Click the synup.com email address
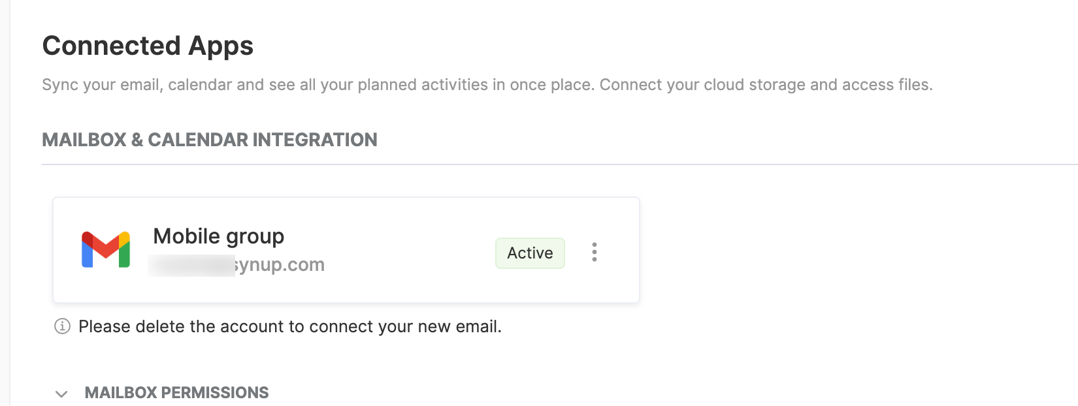Image resolution: width=1078 pixels, height=406 pixels. click(237, 265)
